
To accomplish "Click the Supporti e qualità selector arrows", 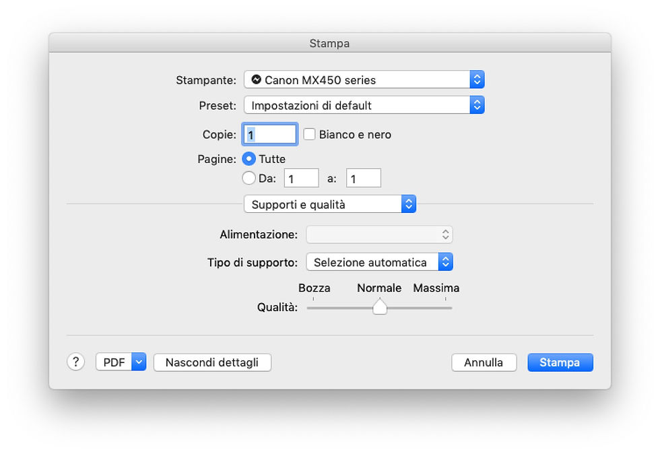I will 408,204.
